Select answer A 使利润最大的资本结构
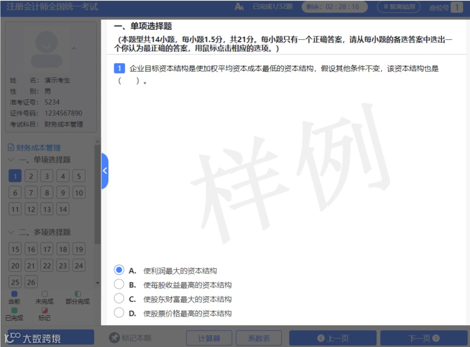Screen dimensions: 470x347 (x=119, y=270)
